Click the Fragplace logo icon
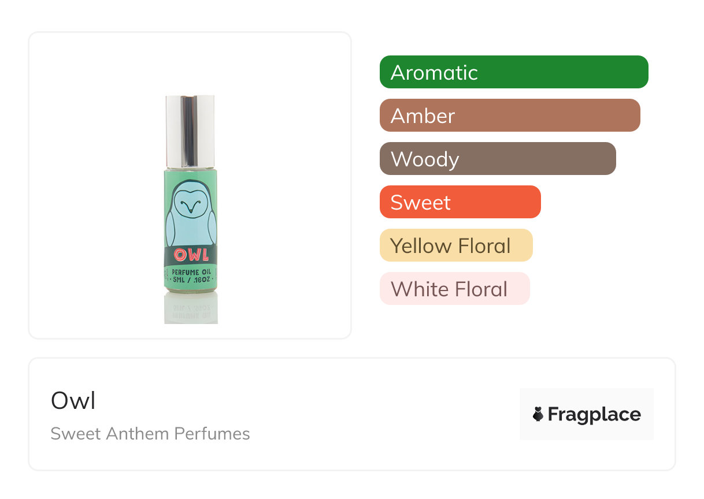Screen dimensions: 704x499 (x=538, y=414)
